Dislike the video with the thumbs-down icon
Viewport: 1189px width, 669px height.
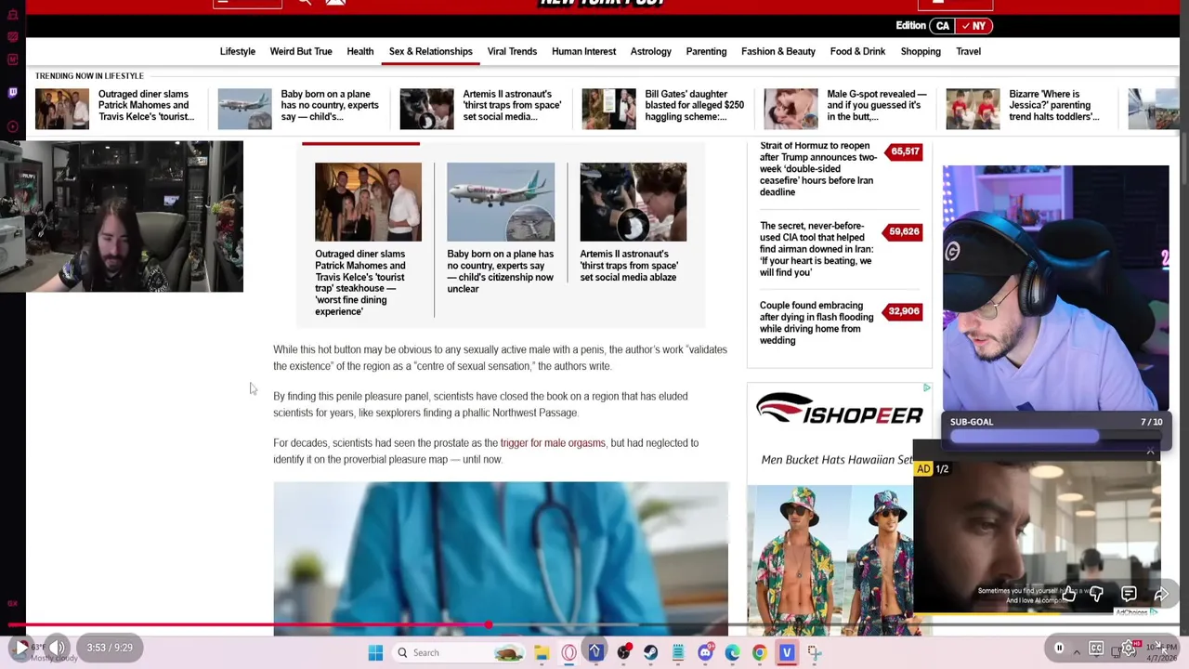click(x=1096, y=594)
